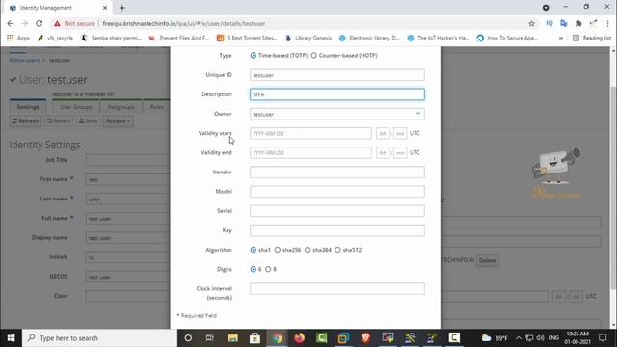Click the Validity start hour box
Image resolution: width=617 pixels, height=347 pixels.
[383, 133]
